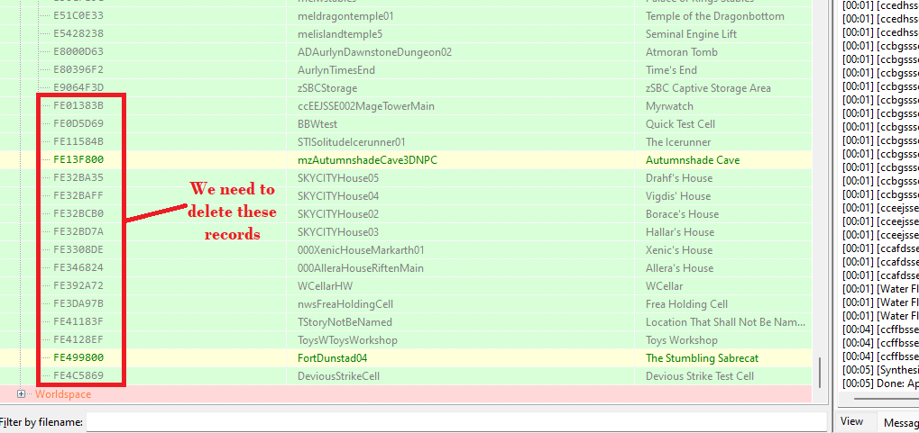The width and height of the screenshot is (919, 433).
Task: Click editor ID nwsFreaHoldingCell
Action: (345, 305)
